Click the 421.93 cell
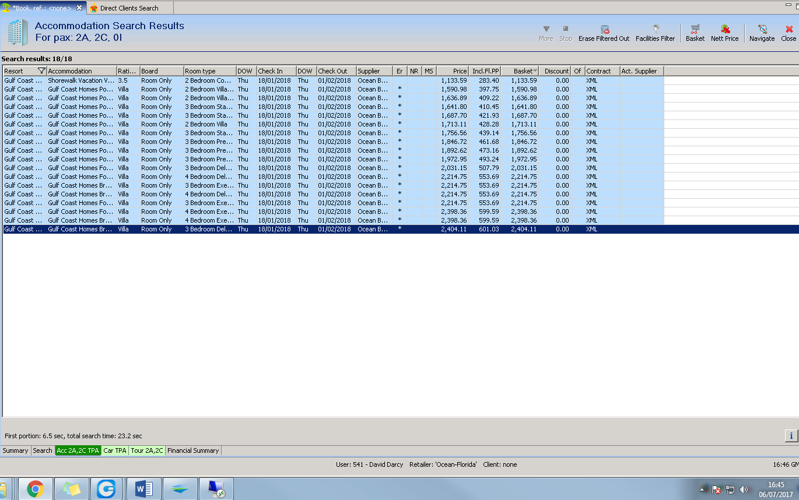The height and width of the screenshot is (500, 799). pos(485,115)
